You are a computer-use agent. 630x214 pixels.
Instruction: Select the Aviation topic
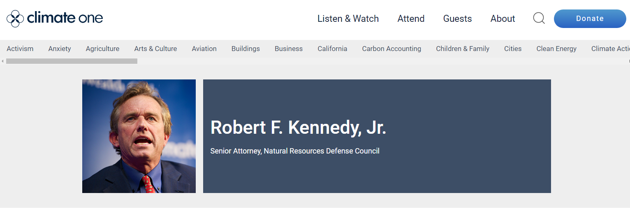click(x=204, y=49)
